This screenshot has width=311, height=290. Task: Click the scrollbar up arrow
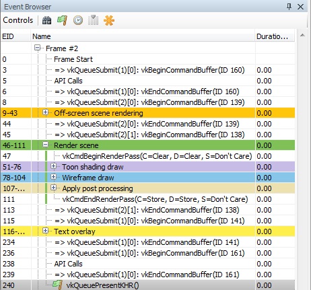tap(302, 35)
